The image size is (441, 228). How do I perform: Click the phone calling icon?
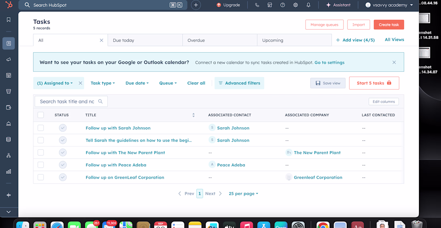257,5
